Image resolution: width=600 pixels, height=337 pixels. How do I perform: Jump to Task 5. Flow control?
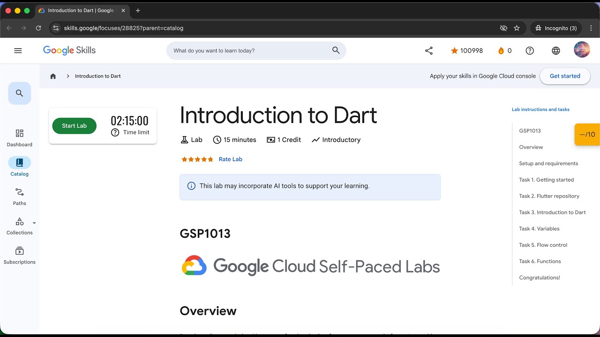click(543, 245)
